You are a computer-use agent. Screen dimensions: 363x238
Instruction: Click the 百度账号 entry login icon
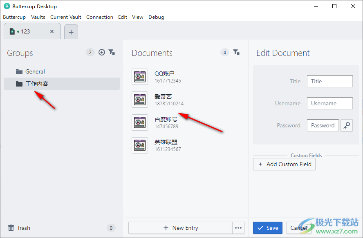point(140,122)
